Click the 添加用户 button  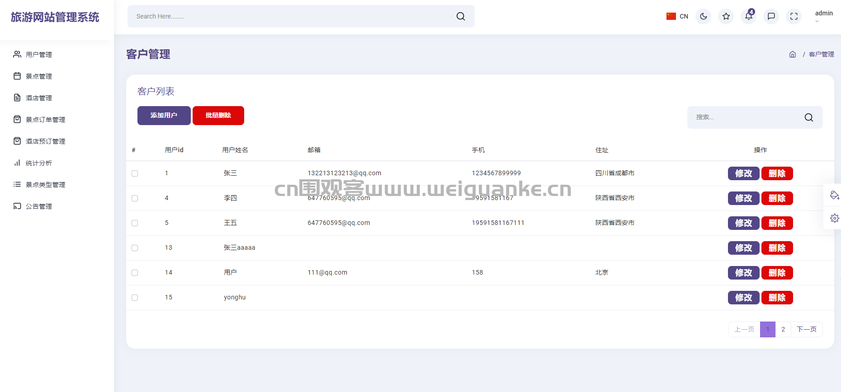pos(164,116)
